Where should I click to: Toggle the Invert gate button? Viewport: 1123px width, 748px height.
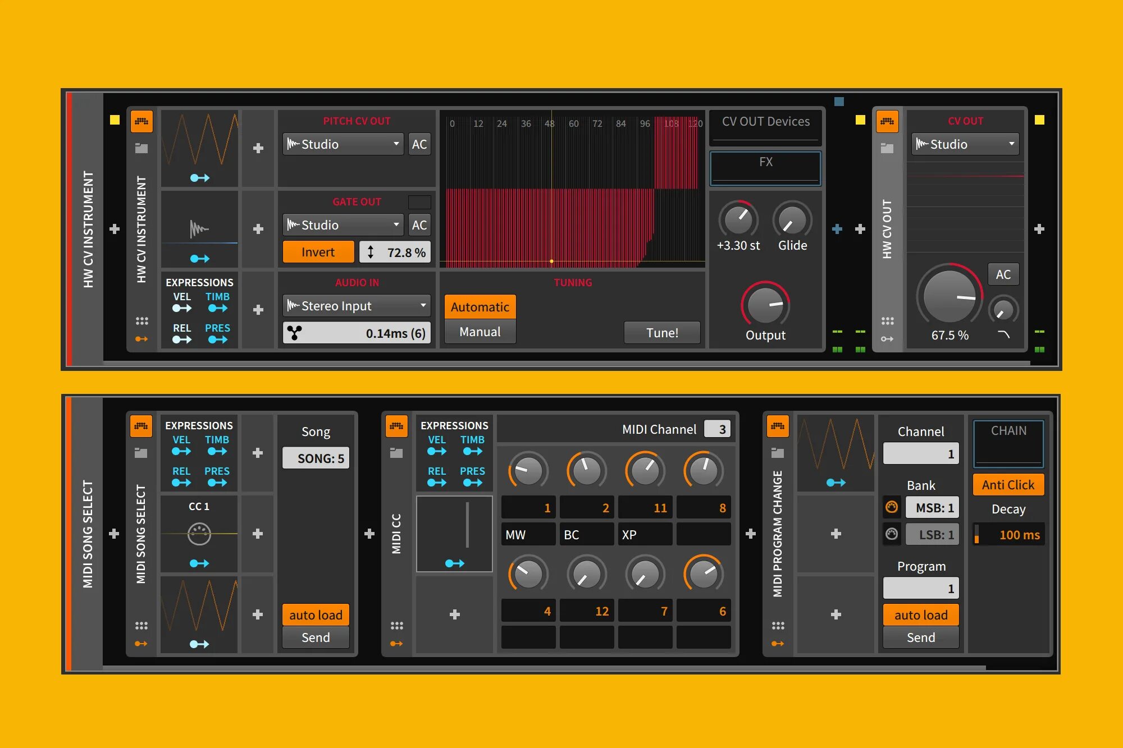pyautogui.click(x=318, y=252)
